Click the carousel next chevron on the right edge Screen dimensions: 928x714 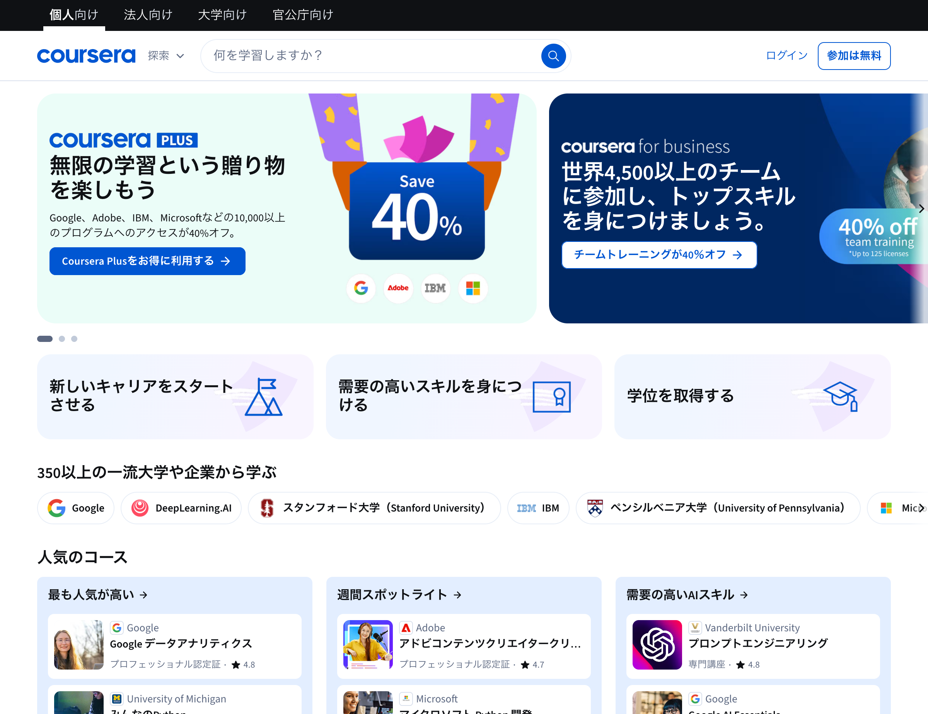coord(921,209)
